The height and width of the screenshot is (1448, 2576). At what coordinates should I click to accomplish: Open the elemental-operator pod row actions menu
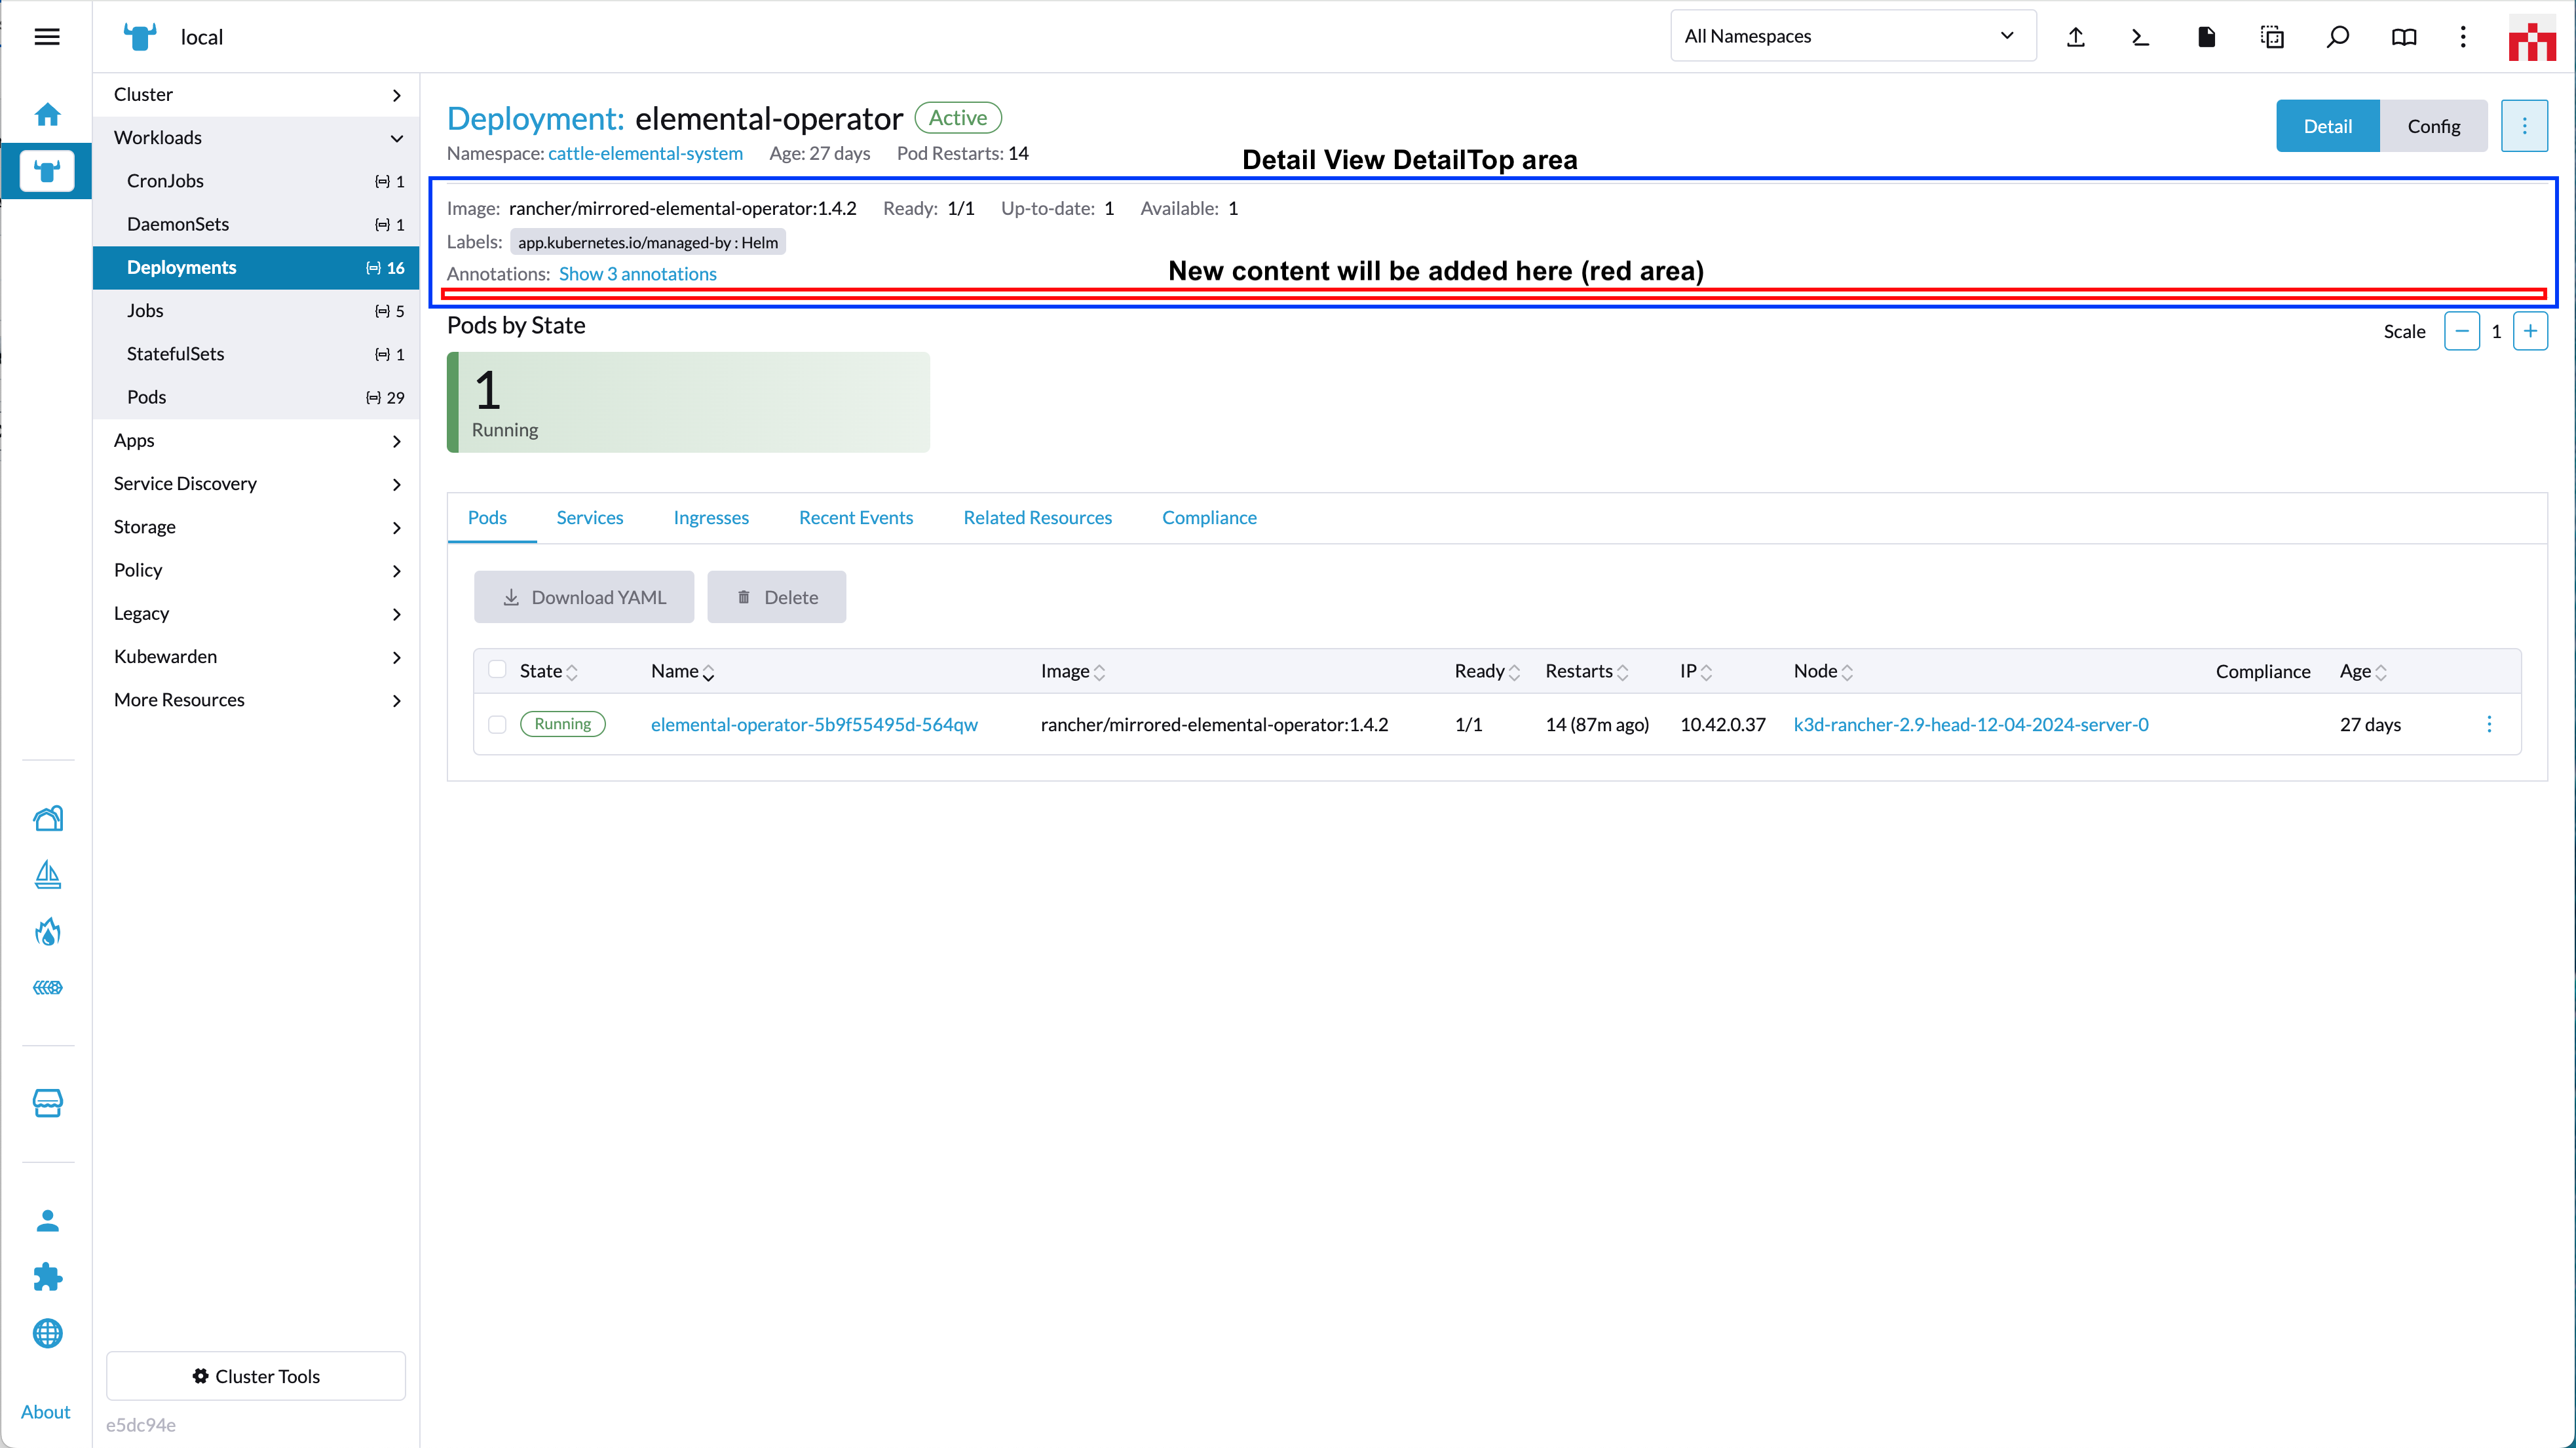[x=2489, y=724]
